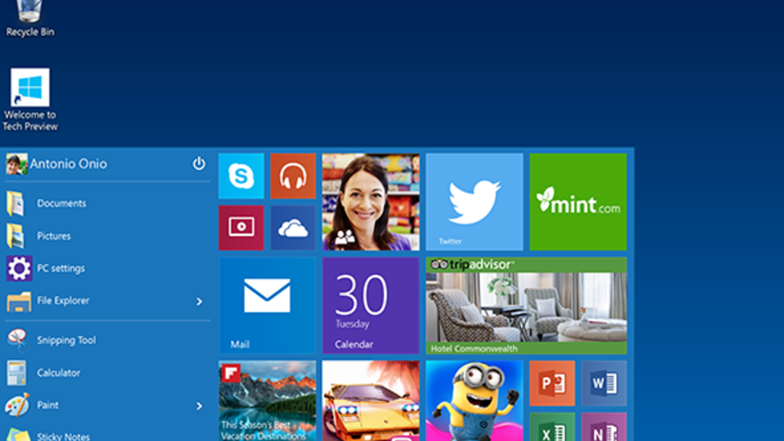Expand File Explorer jump list arrow
The width and height of the screenshot is (784, 441).
coord(199,301)
